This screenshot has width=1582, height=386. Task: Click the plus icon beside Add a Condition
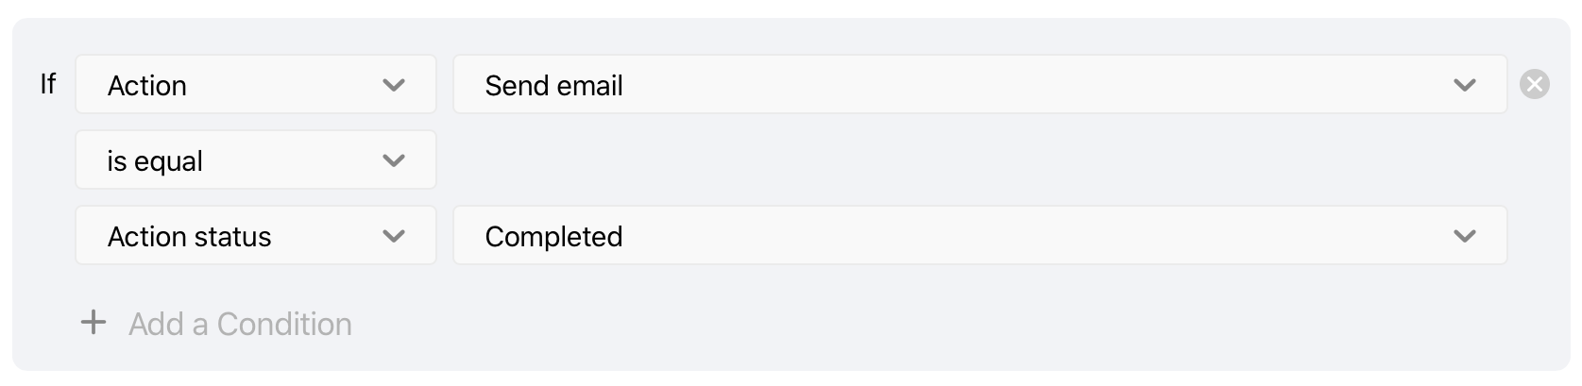pos(94,323)
